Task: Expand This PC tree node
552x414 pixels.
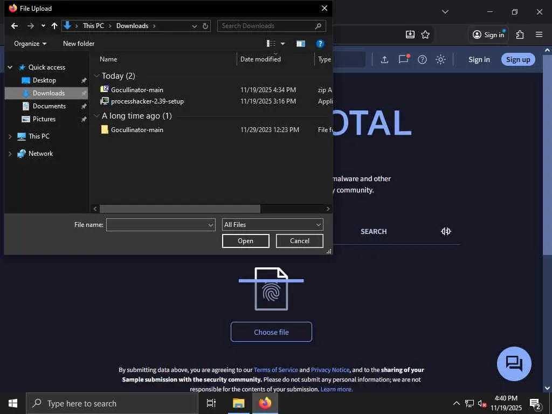Action: (10, 136)
